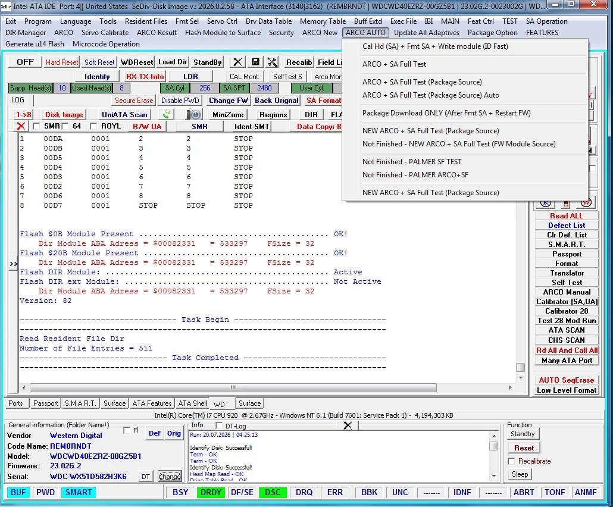Click the disk camera snapshot icon
Viewport: 613px width, 507px height.
(x=194, y=114)
